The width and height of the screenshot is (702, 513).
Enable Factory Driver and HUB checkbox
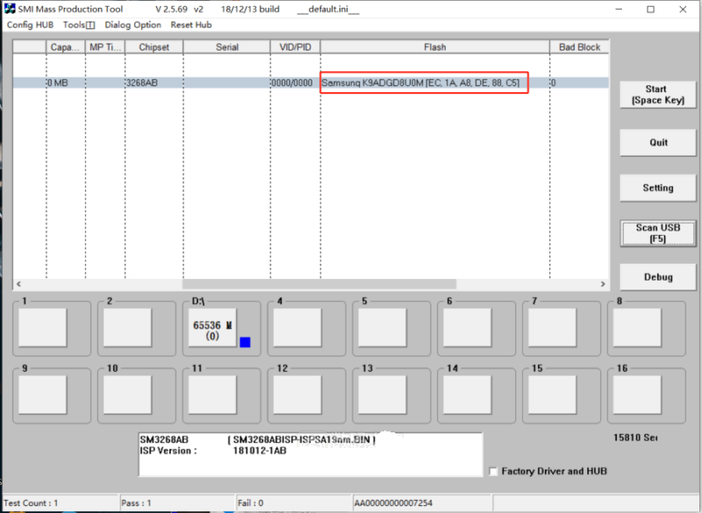493,471
